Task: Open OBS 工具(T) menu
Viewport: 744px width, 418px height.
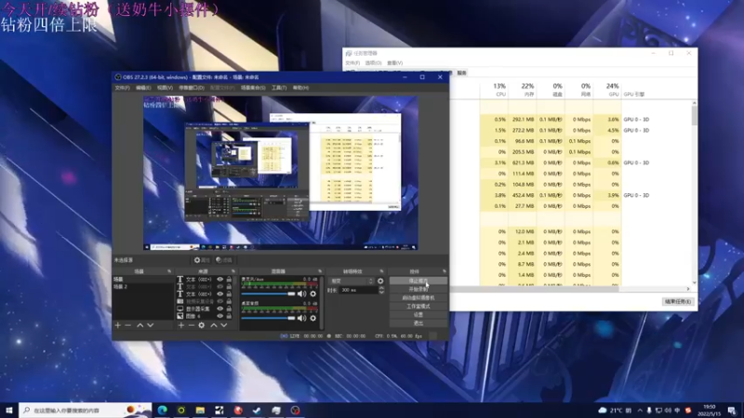Action: 279,87
